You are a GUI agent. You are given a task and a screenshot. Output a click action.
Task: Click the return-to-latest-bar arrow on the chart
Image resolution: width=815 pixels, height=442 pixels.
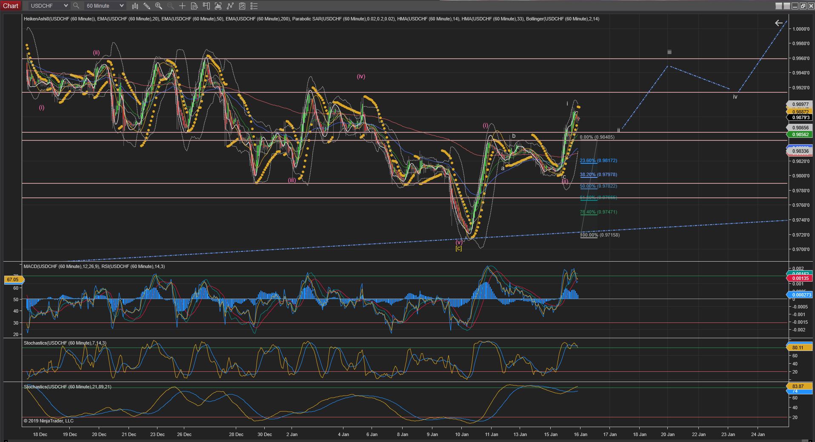[778, 23]
